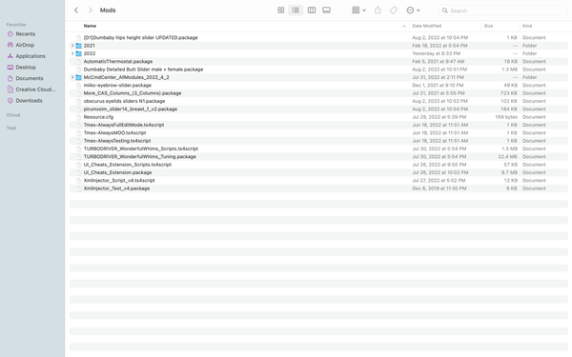Click the Desktop sidebar icon
This screenshot has width=572, height=357.
coord(10,67)
